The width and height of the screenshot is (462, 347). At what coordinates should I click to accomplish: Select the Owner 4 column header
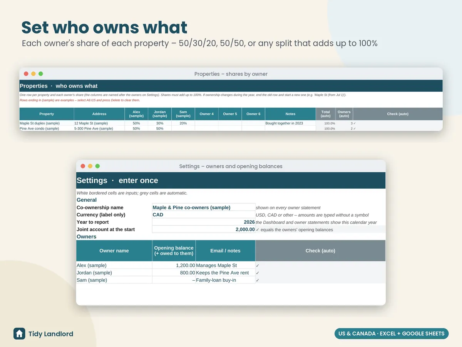pos(207,114)
